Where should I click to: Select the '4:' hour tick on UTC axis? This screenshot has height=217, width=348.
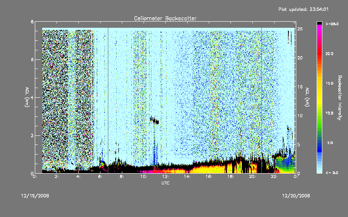(79, 177)
